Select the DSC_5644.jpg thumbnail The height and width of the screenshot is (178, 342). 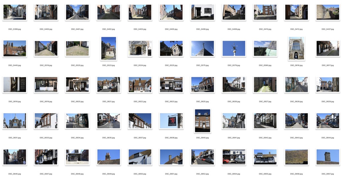click(328, 121)
